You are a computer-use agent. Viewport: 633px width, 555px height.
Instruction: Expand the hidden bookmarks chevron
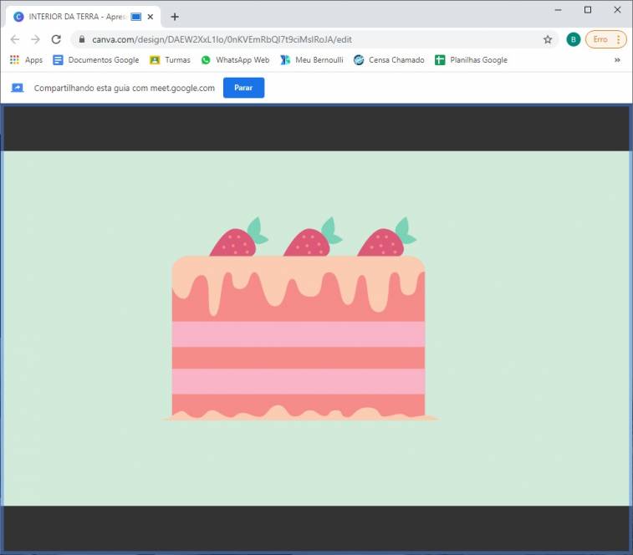pos(617,60)
